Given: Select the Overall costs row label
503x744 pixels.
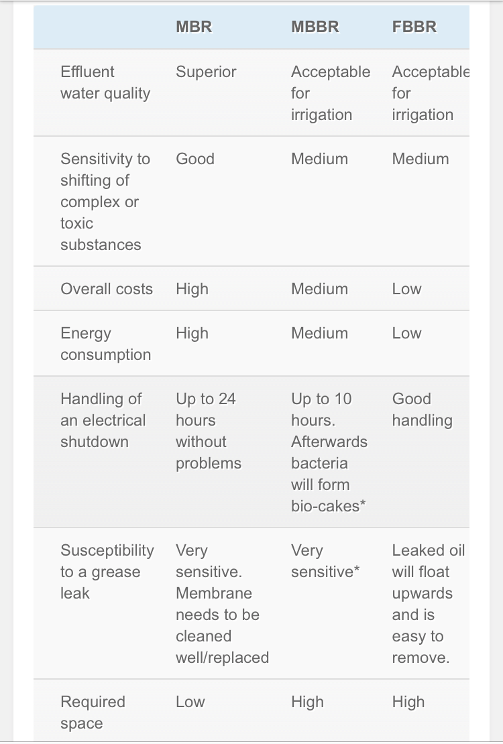Looking at the screenshot, I should click(107, 289).
